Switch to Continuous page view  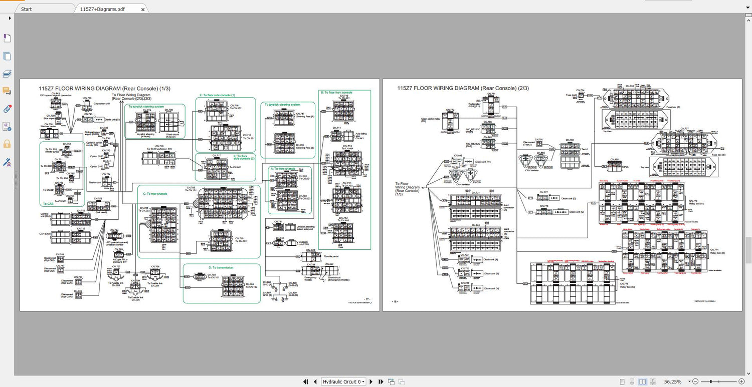tap(632, 381)
